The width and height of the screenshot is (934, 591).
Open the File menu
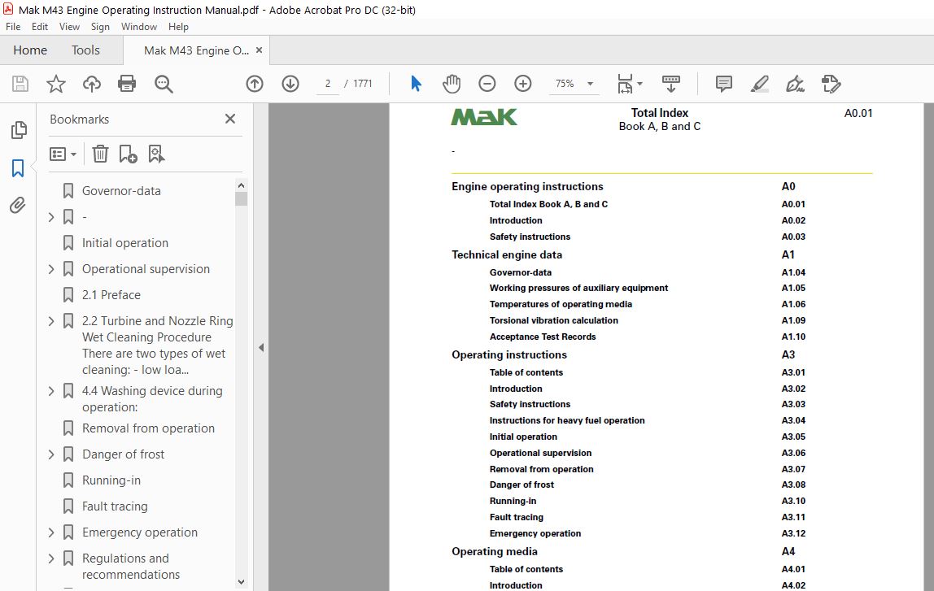click(13, 27)
